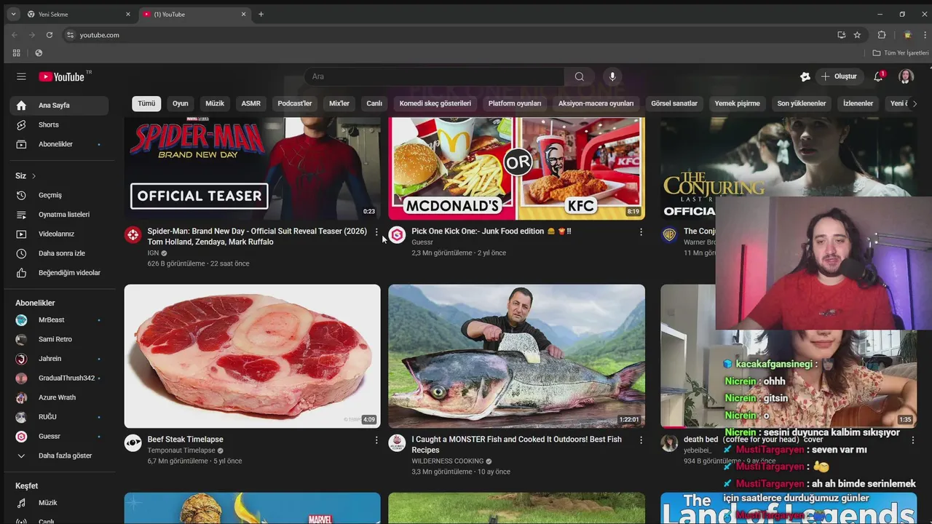Open options menu for Spider-Man video
Viewport: 932px width, 524px height.
(x=376, y=231)
